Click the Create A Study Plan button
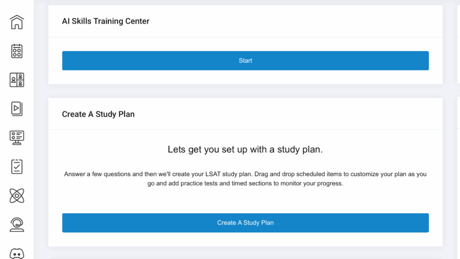The width and height of the screenshot is (460, 259). [x=245, y=223]
